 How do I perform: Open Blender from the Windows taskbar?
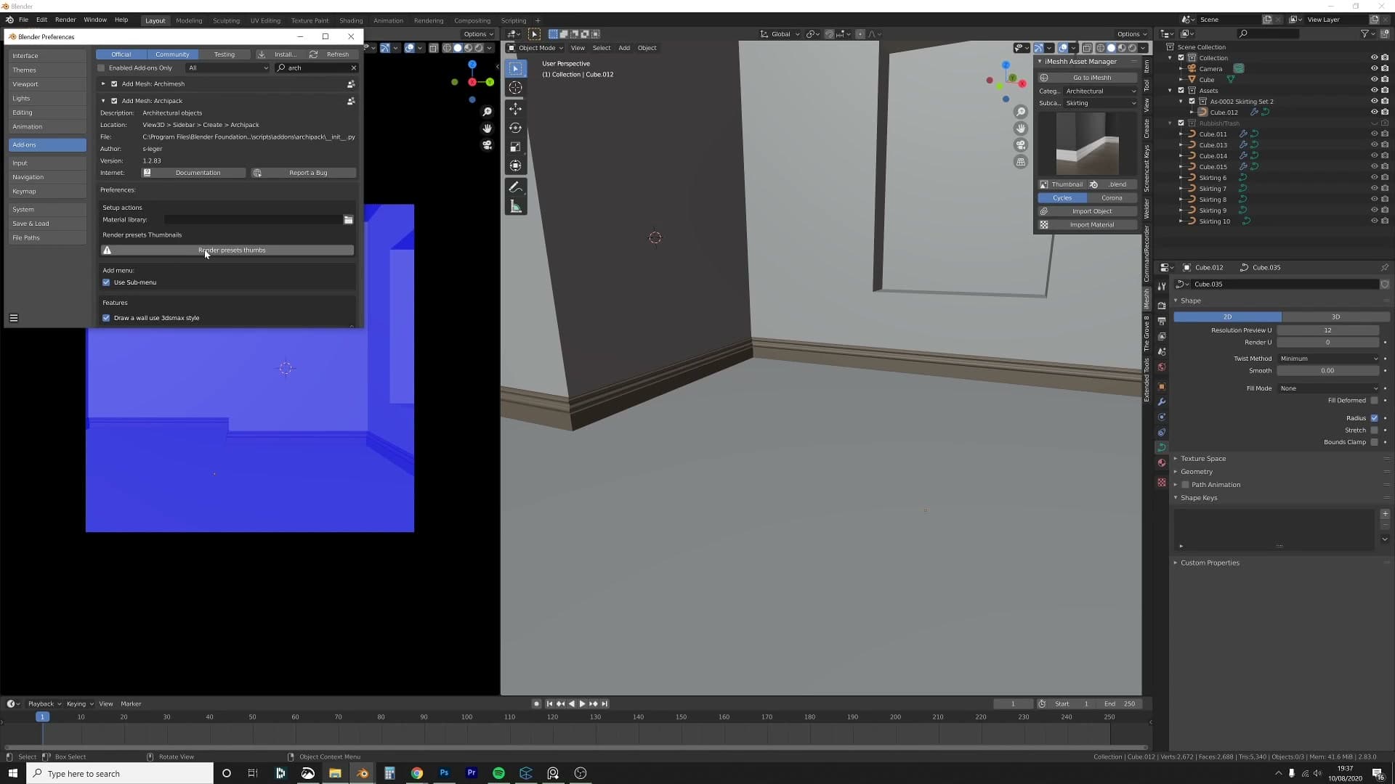[x=362, y=773]
